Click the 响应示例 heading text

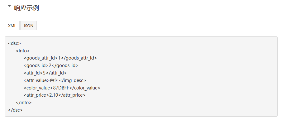[x=26, y=8]
